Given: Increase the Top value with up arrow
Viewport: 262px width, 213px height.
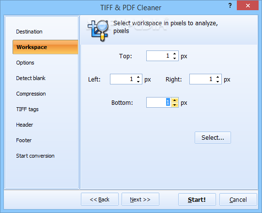Looking at the screenshot, I should tap(175, 54).
